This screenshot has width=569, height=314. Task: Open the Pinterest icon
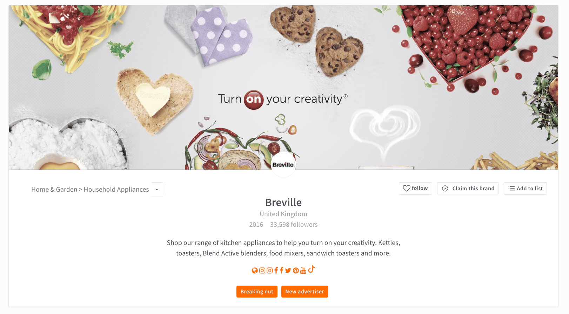(x=296, y=271)
